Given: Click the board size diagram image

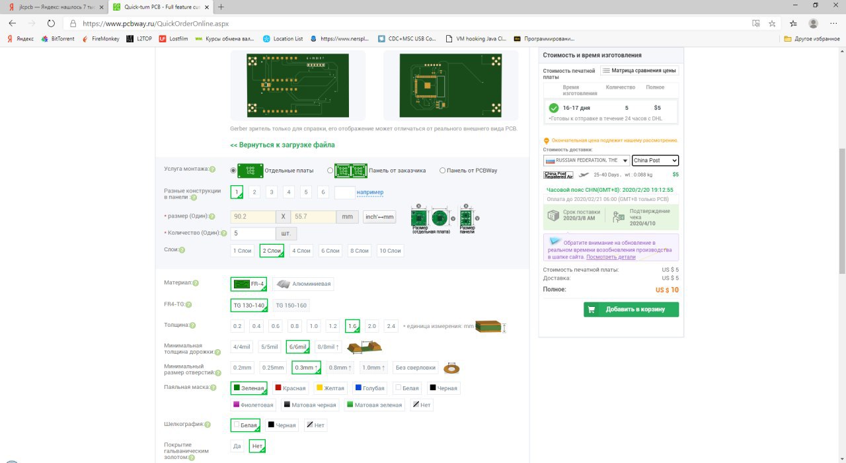Looking at the screenshot, I should (444, 219).
